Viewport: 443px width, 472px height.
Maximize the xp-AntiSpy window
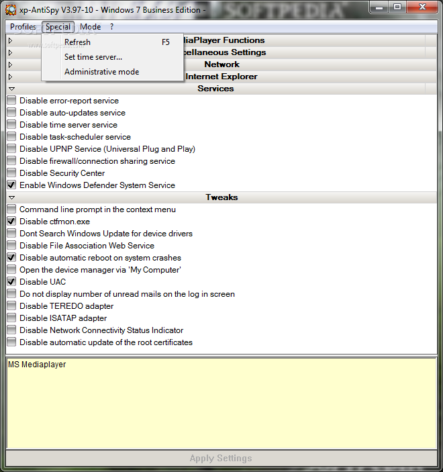pyautogui.click(x=397, y=7)
